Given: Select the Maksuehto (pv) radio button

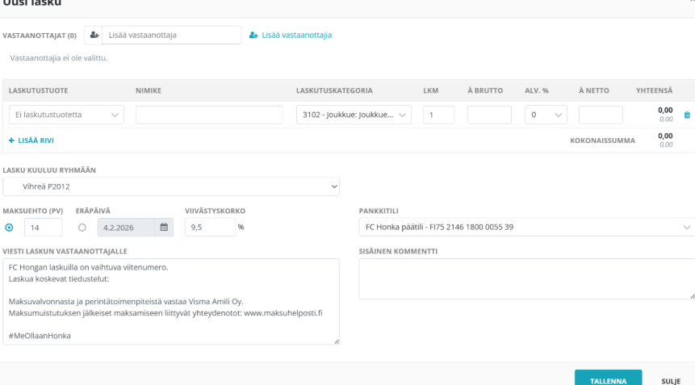Looking at the screenshot, I should click(x=9, y=228).
